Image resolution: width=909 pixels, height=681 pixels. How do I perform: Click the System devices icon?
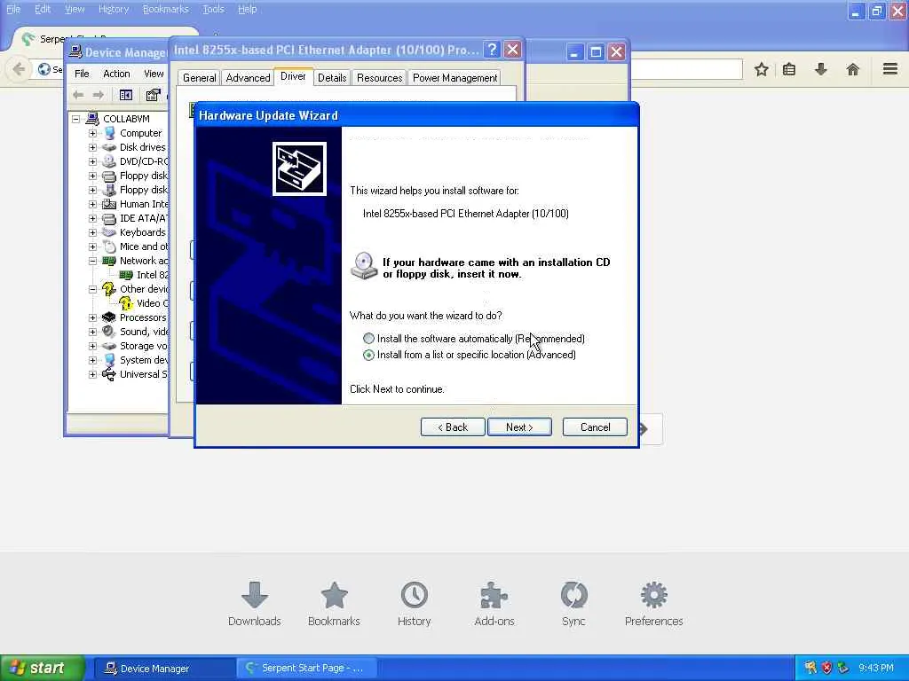point(109,360)
